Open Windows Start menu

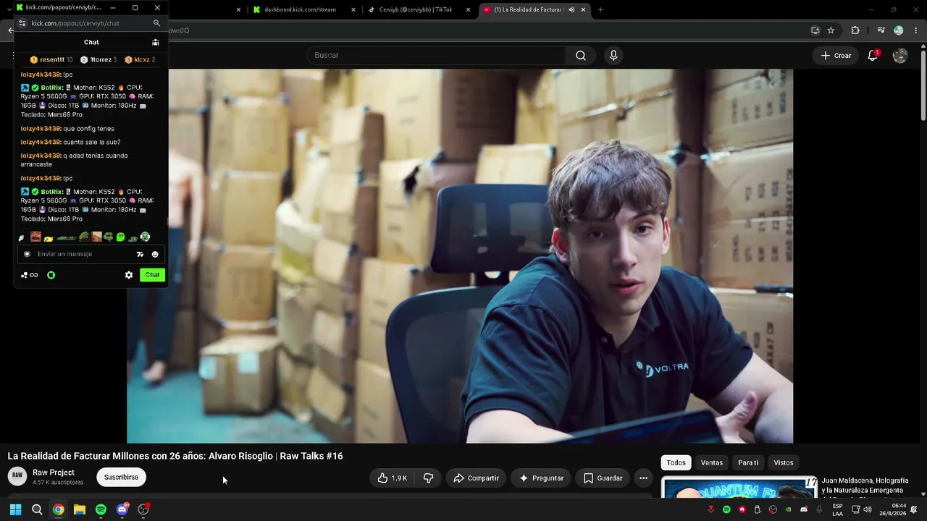15,509
